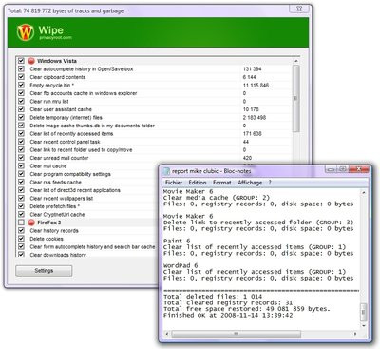Click Clear media cache (GROUP: 2) line
The width and height of the screenshot is (380, 349).
[217, 198]
